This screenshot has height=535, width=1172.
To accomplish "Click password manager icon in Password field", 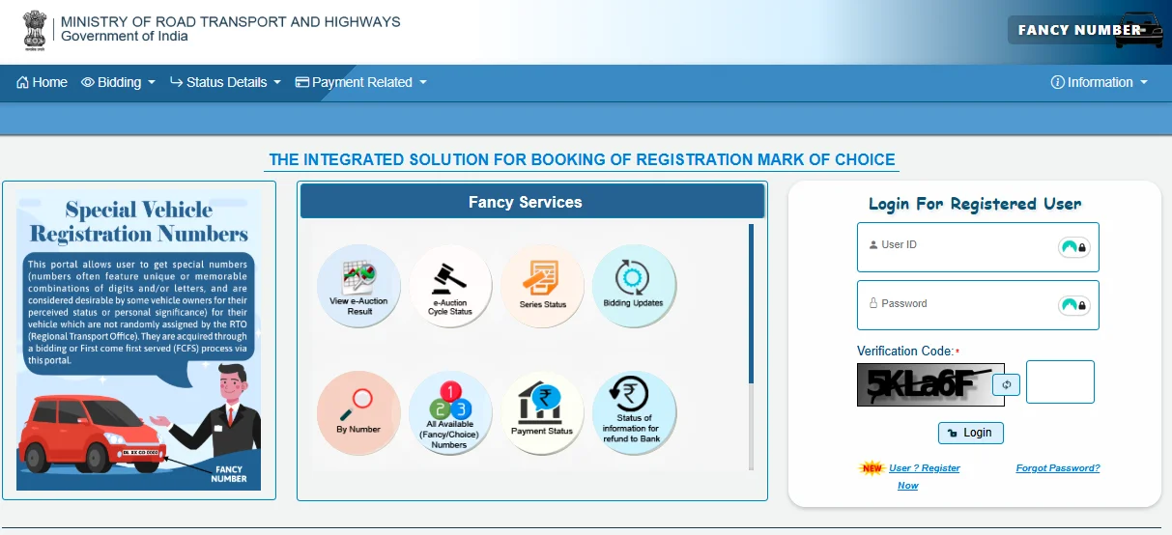I will pos(1074,305).
